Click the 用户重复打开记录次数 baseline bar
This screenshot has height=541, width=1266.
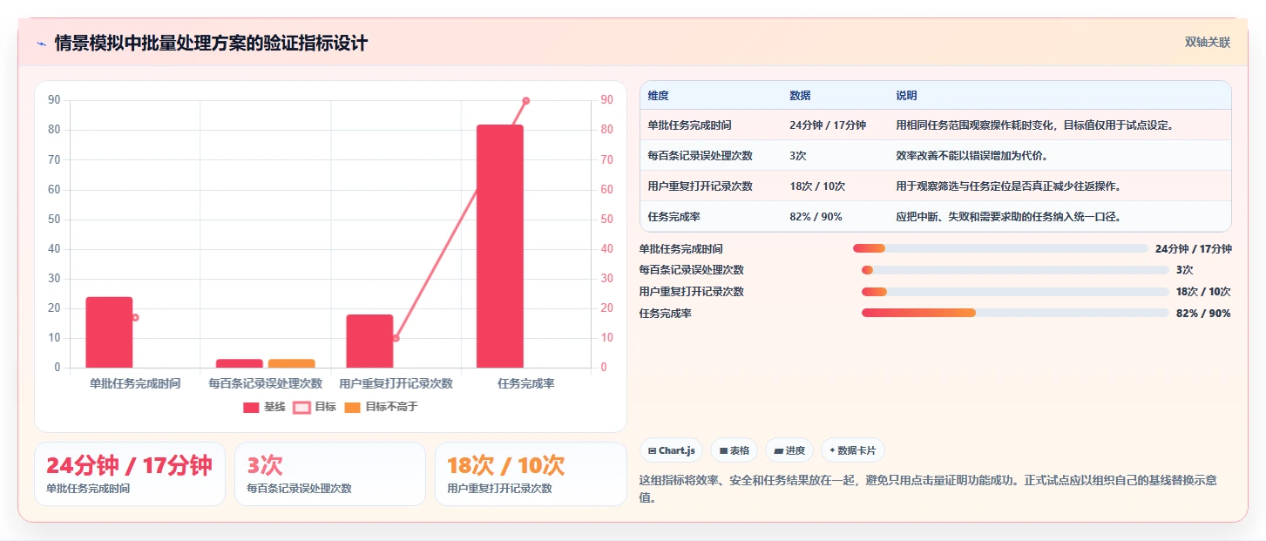point(369,341)
